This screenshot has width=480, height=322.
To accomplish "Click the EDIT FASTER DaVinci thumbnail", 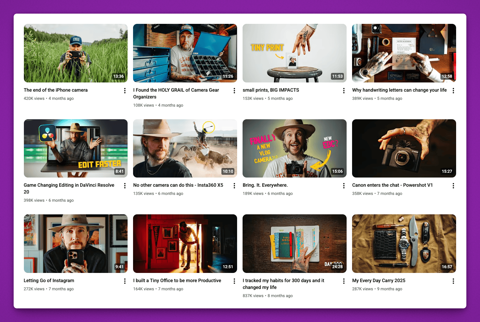I will pos(75,148).
